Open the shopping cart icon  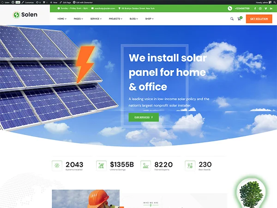point(240,18)
